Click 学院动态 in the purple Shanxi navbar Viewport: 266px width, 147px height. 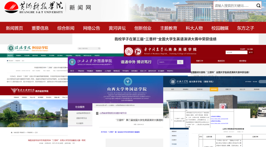tap(81, 71)
